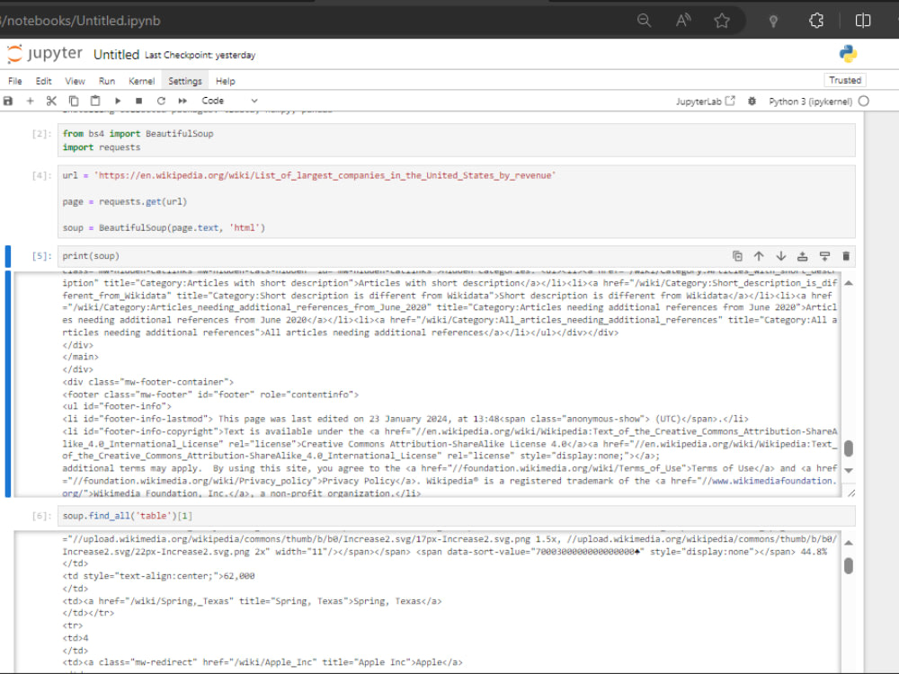Star this page in browser favorites

tap(722, 20)
